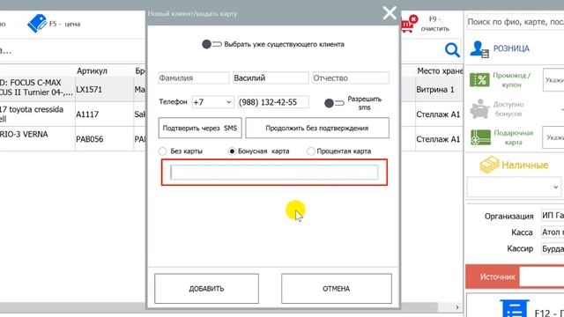Click the РОЗНИЦА client label
The height and width of the screenshot is (317, 564).
(511, 48)
